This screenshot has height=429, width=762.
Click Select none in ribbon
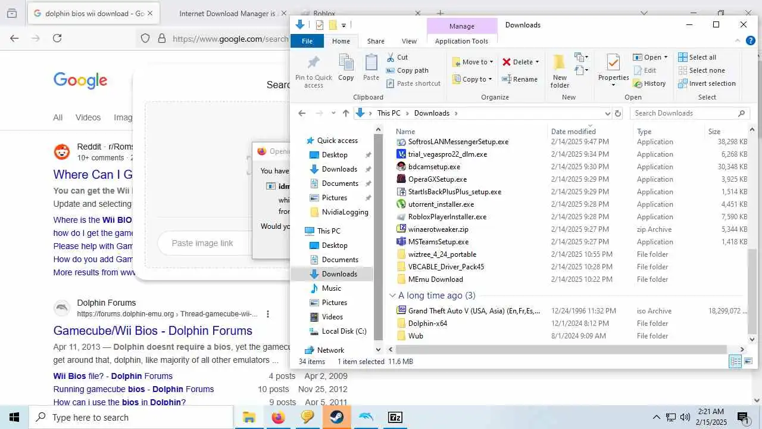coord(701,70)
